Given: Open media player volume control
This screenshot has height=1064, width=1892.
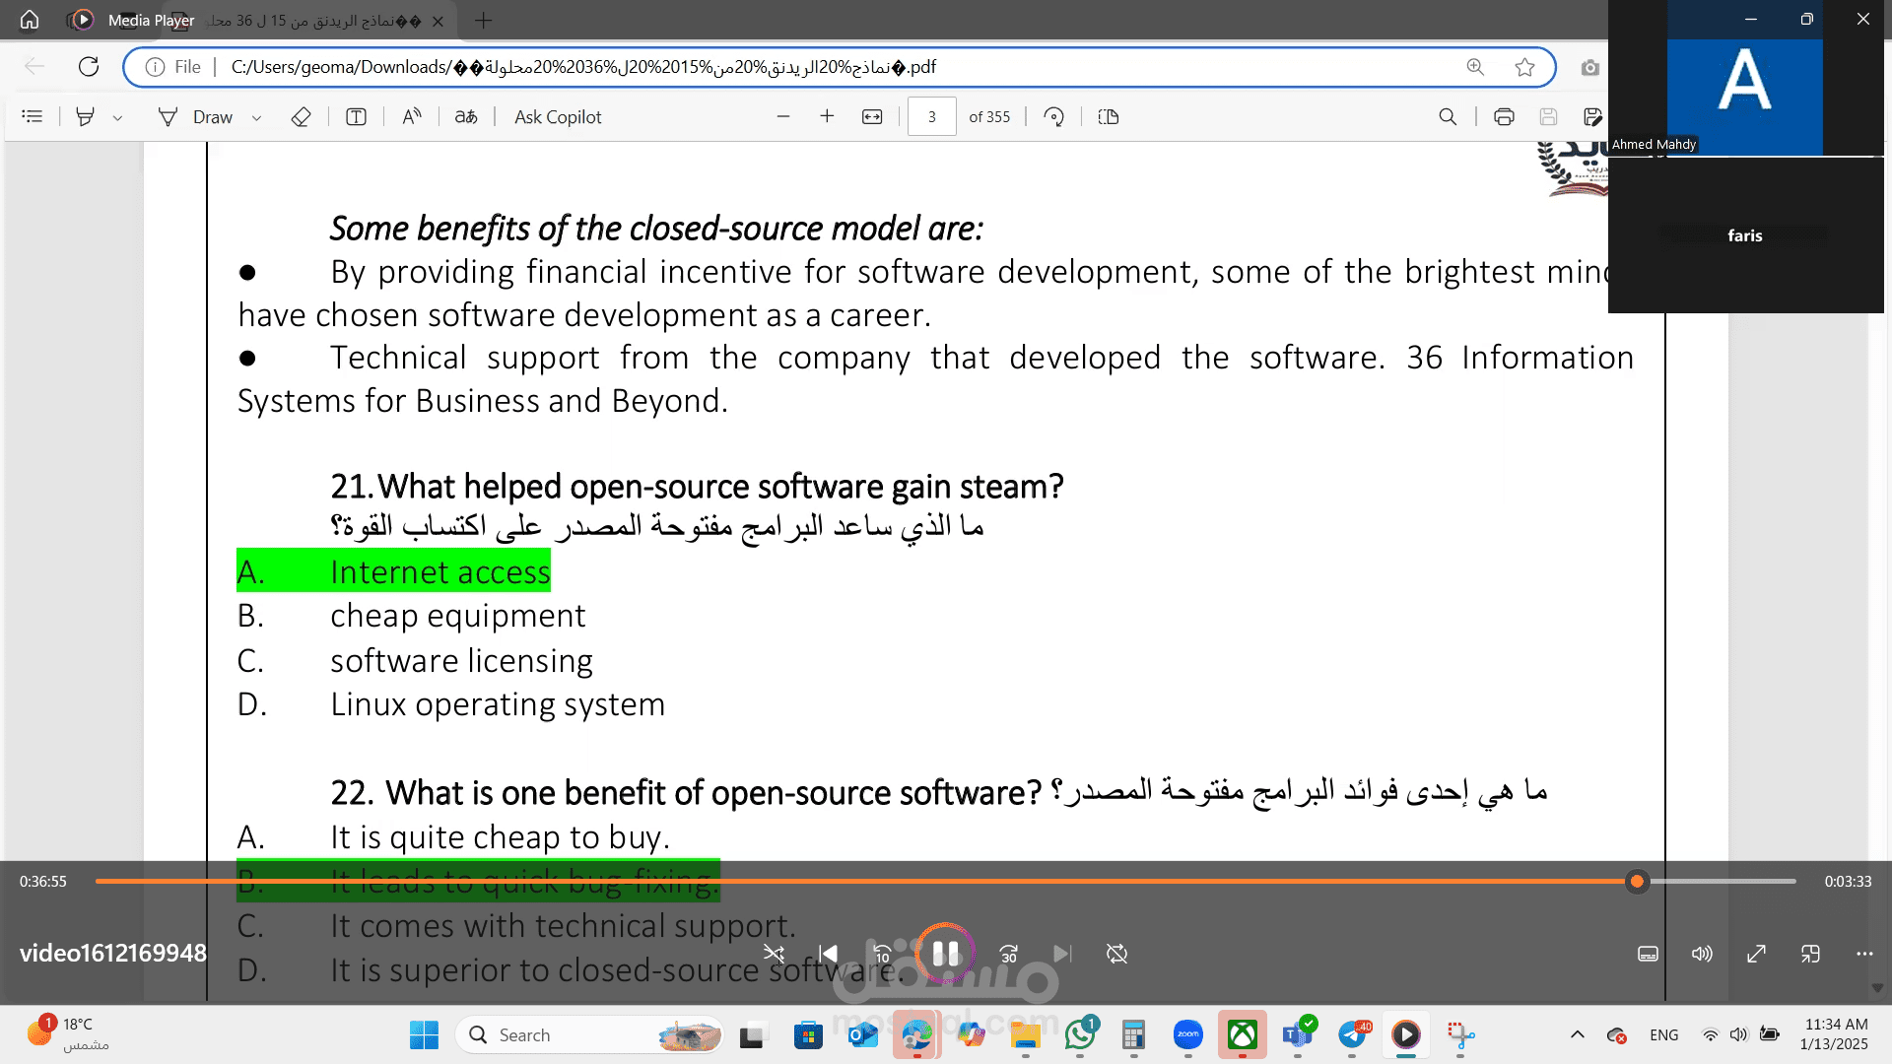Looking at the screenshot, I should 1702,954.
